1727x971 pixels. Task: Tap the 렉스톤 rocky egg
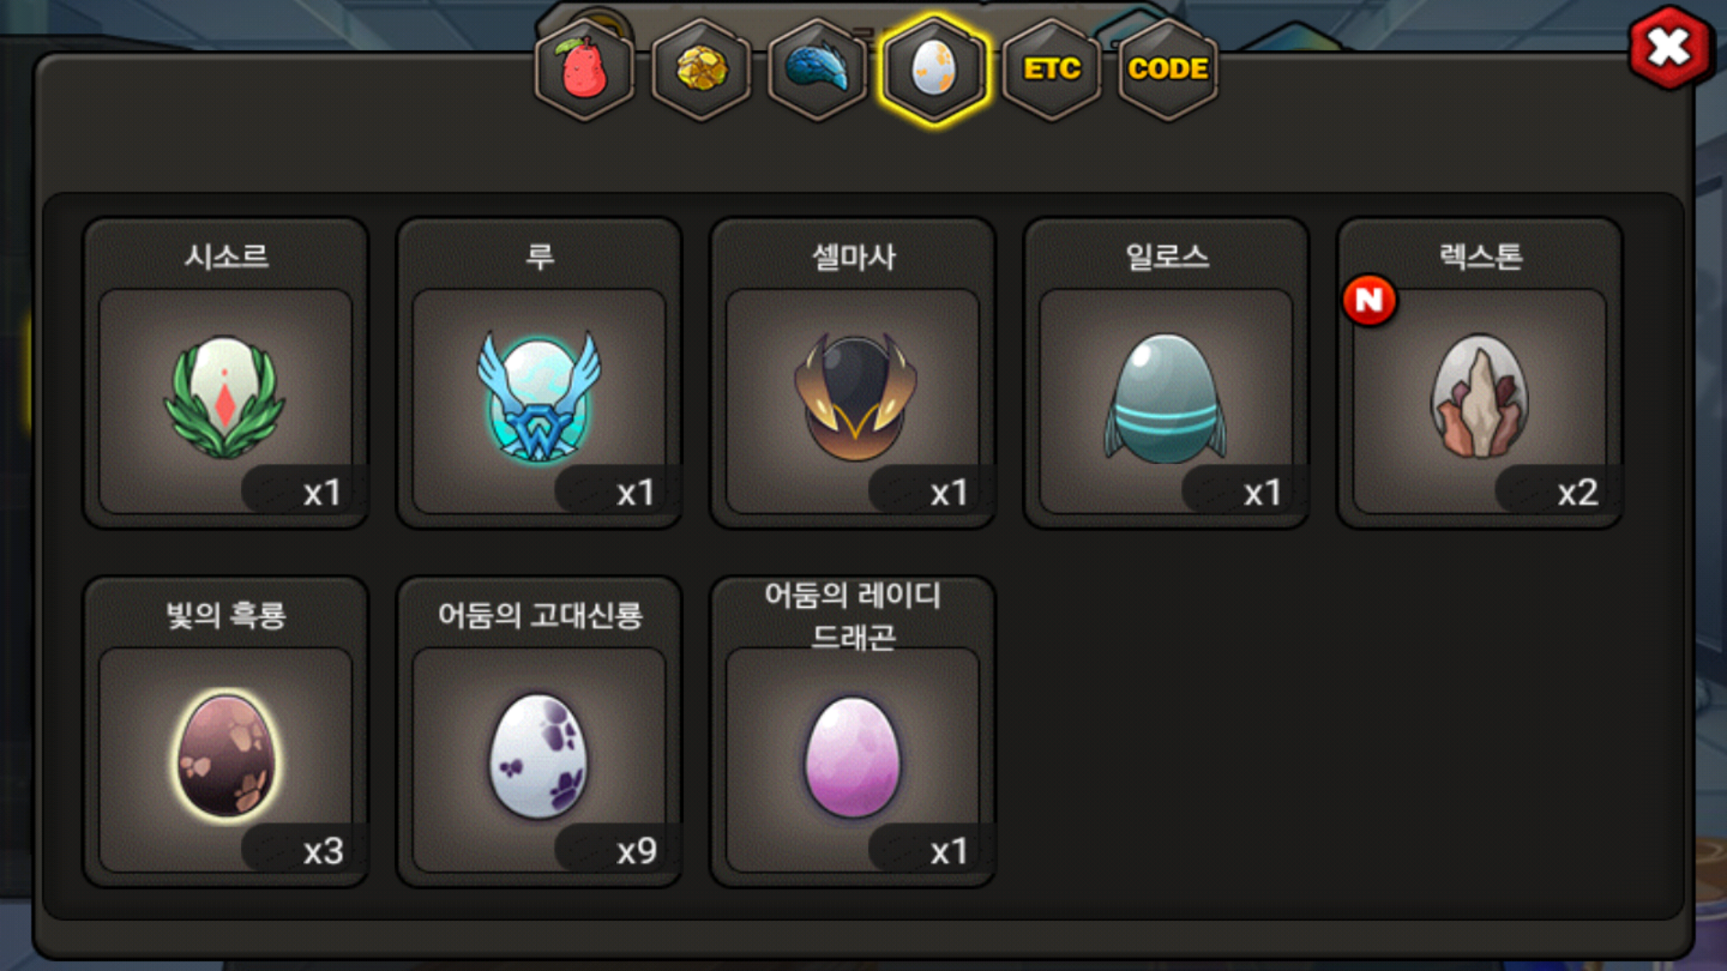1480,398
